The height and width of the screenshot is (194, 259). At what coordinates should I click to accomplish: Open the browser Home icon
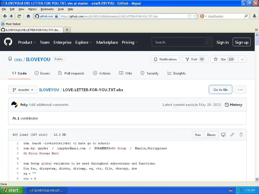click(28, 16)
